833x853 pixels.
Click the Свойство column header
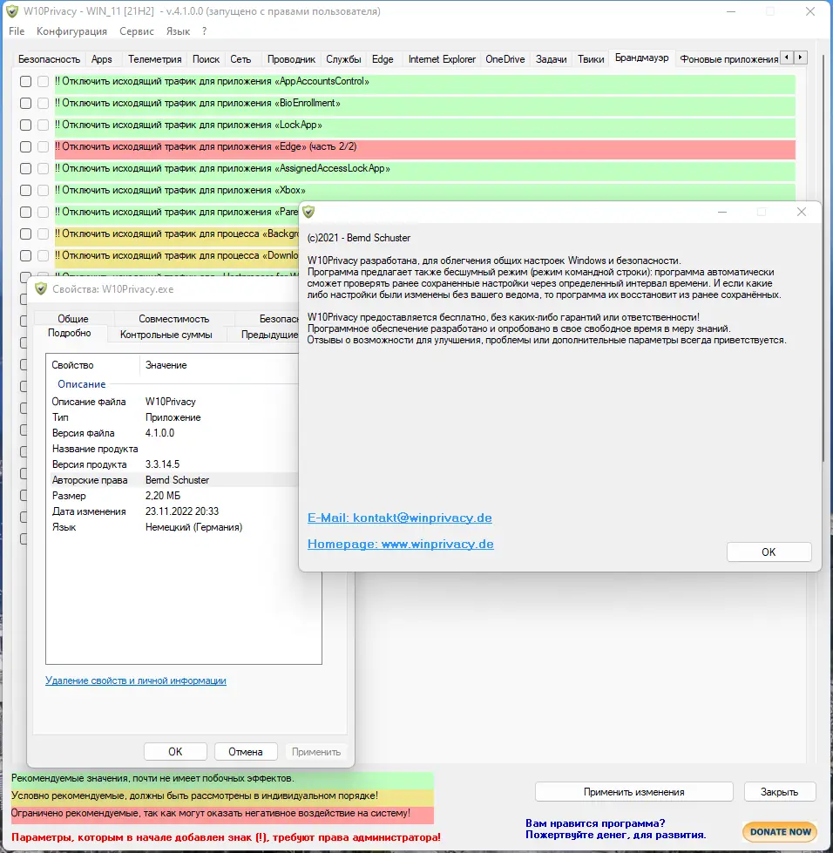(93, 365)
